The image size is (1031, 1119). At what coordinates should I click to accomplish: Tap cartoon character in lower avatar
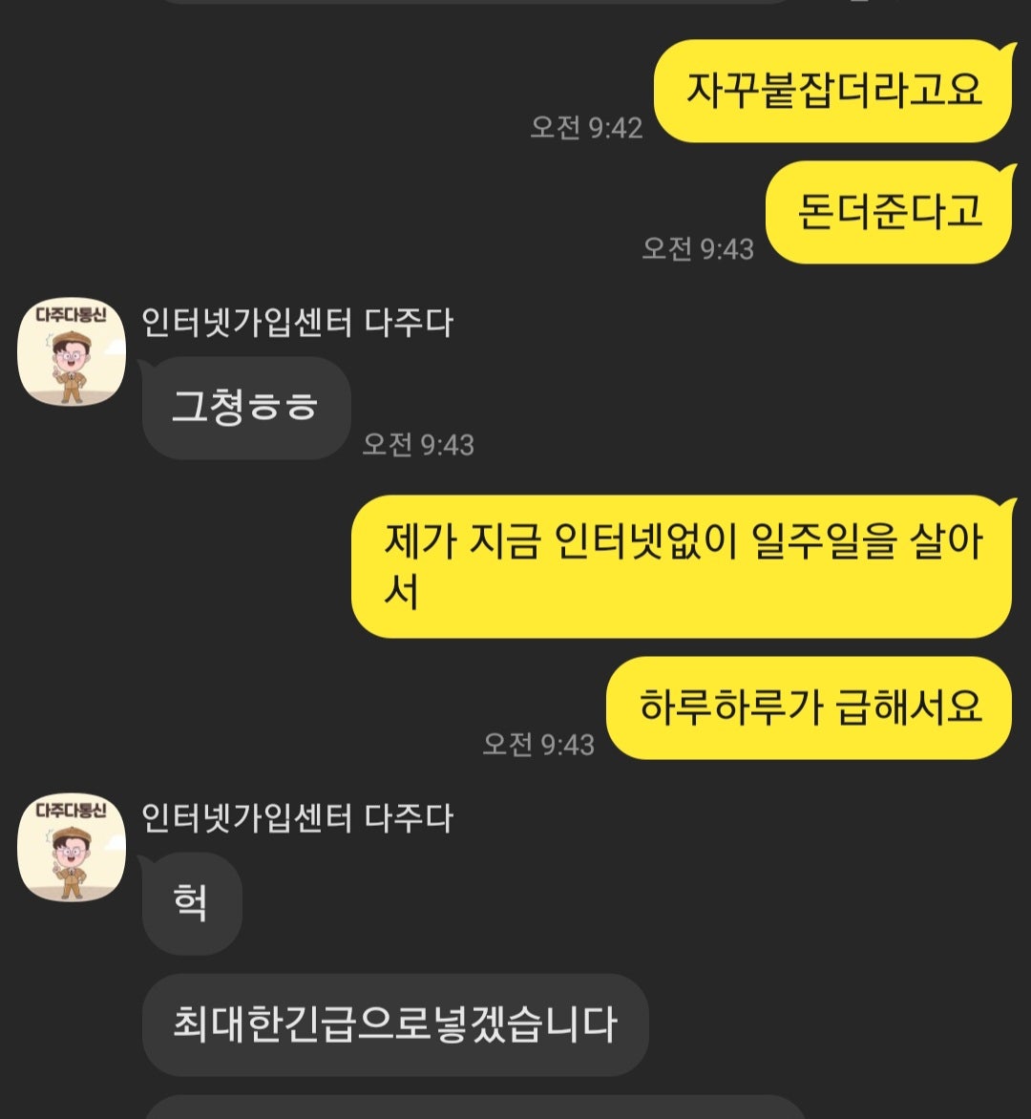coord(70,863)
